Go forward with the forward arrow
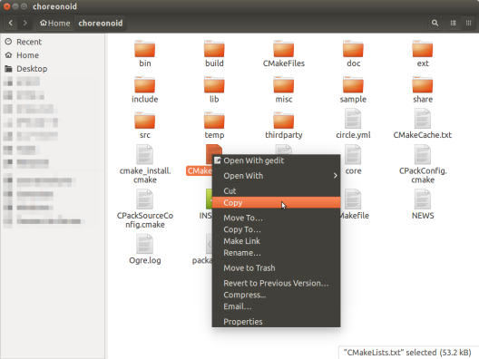The width and height of the screenshot is (479, 359). point(25,23)
